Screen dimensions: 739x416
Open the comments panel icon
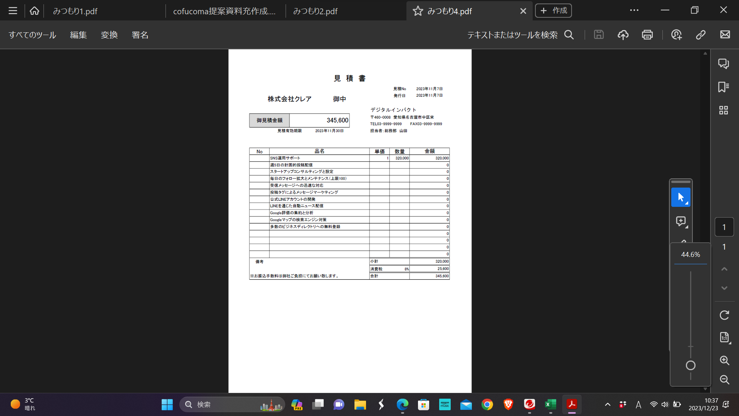[x=723, y=64]
